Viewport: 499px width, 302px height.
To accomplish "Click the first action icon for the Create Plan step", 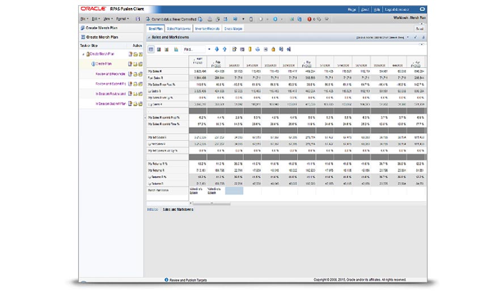I will (130, 64).
